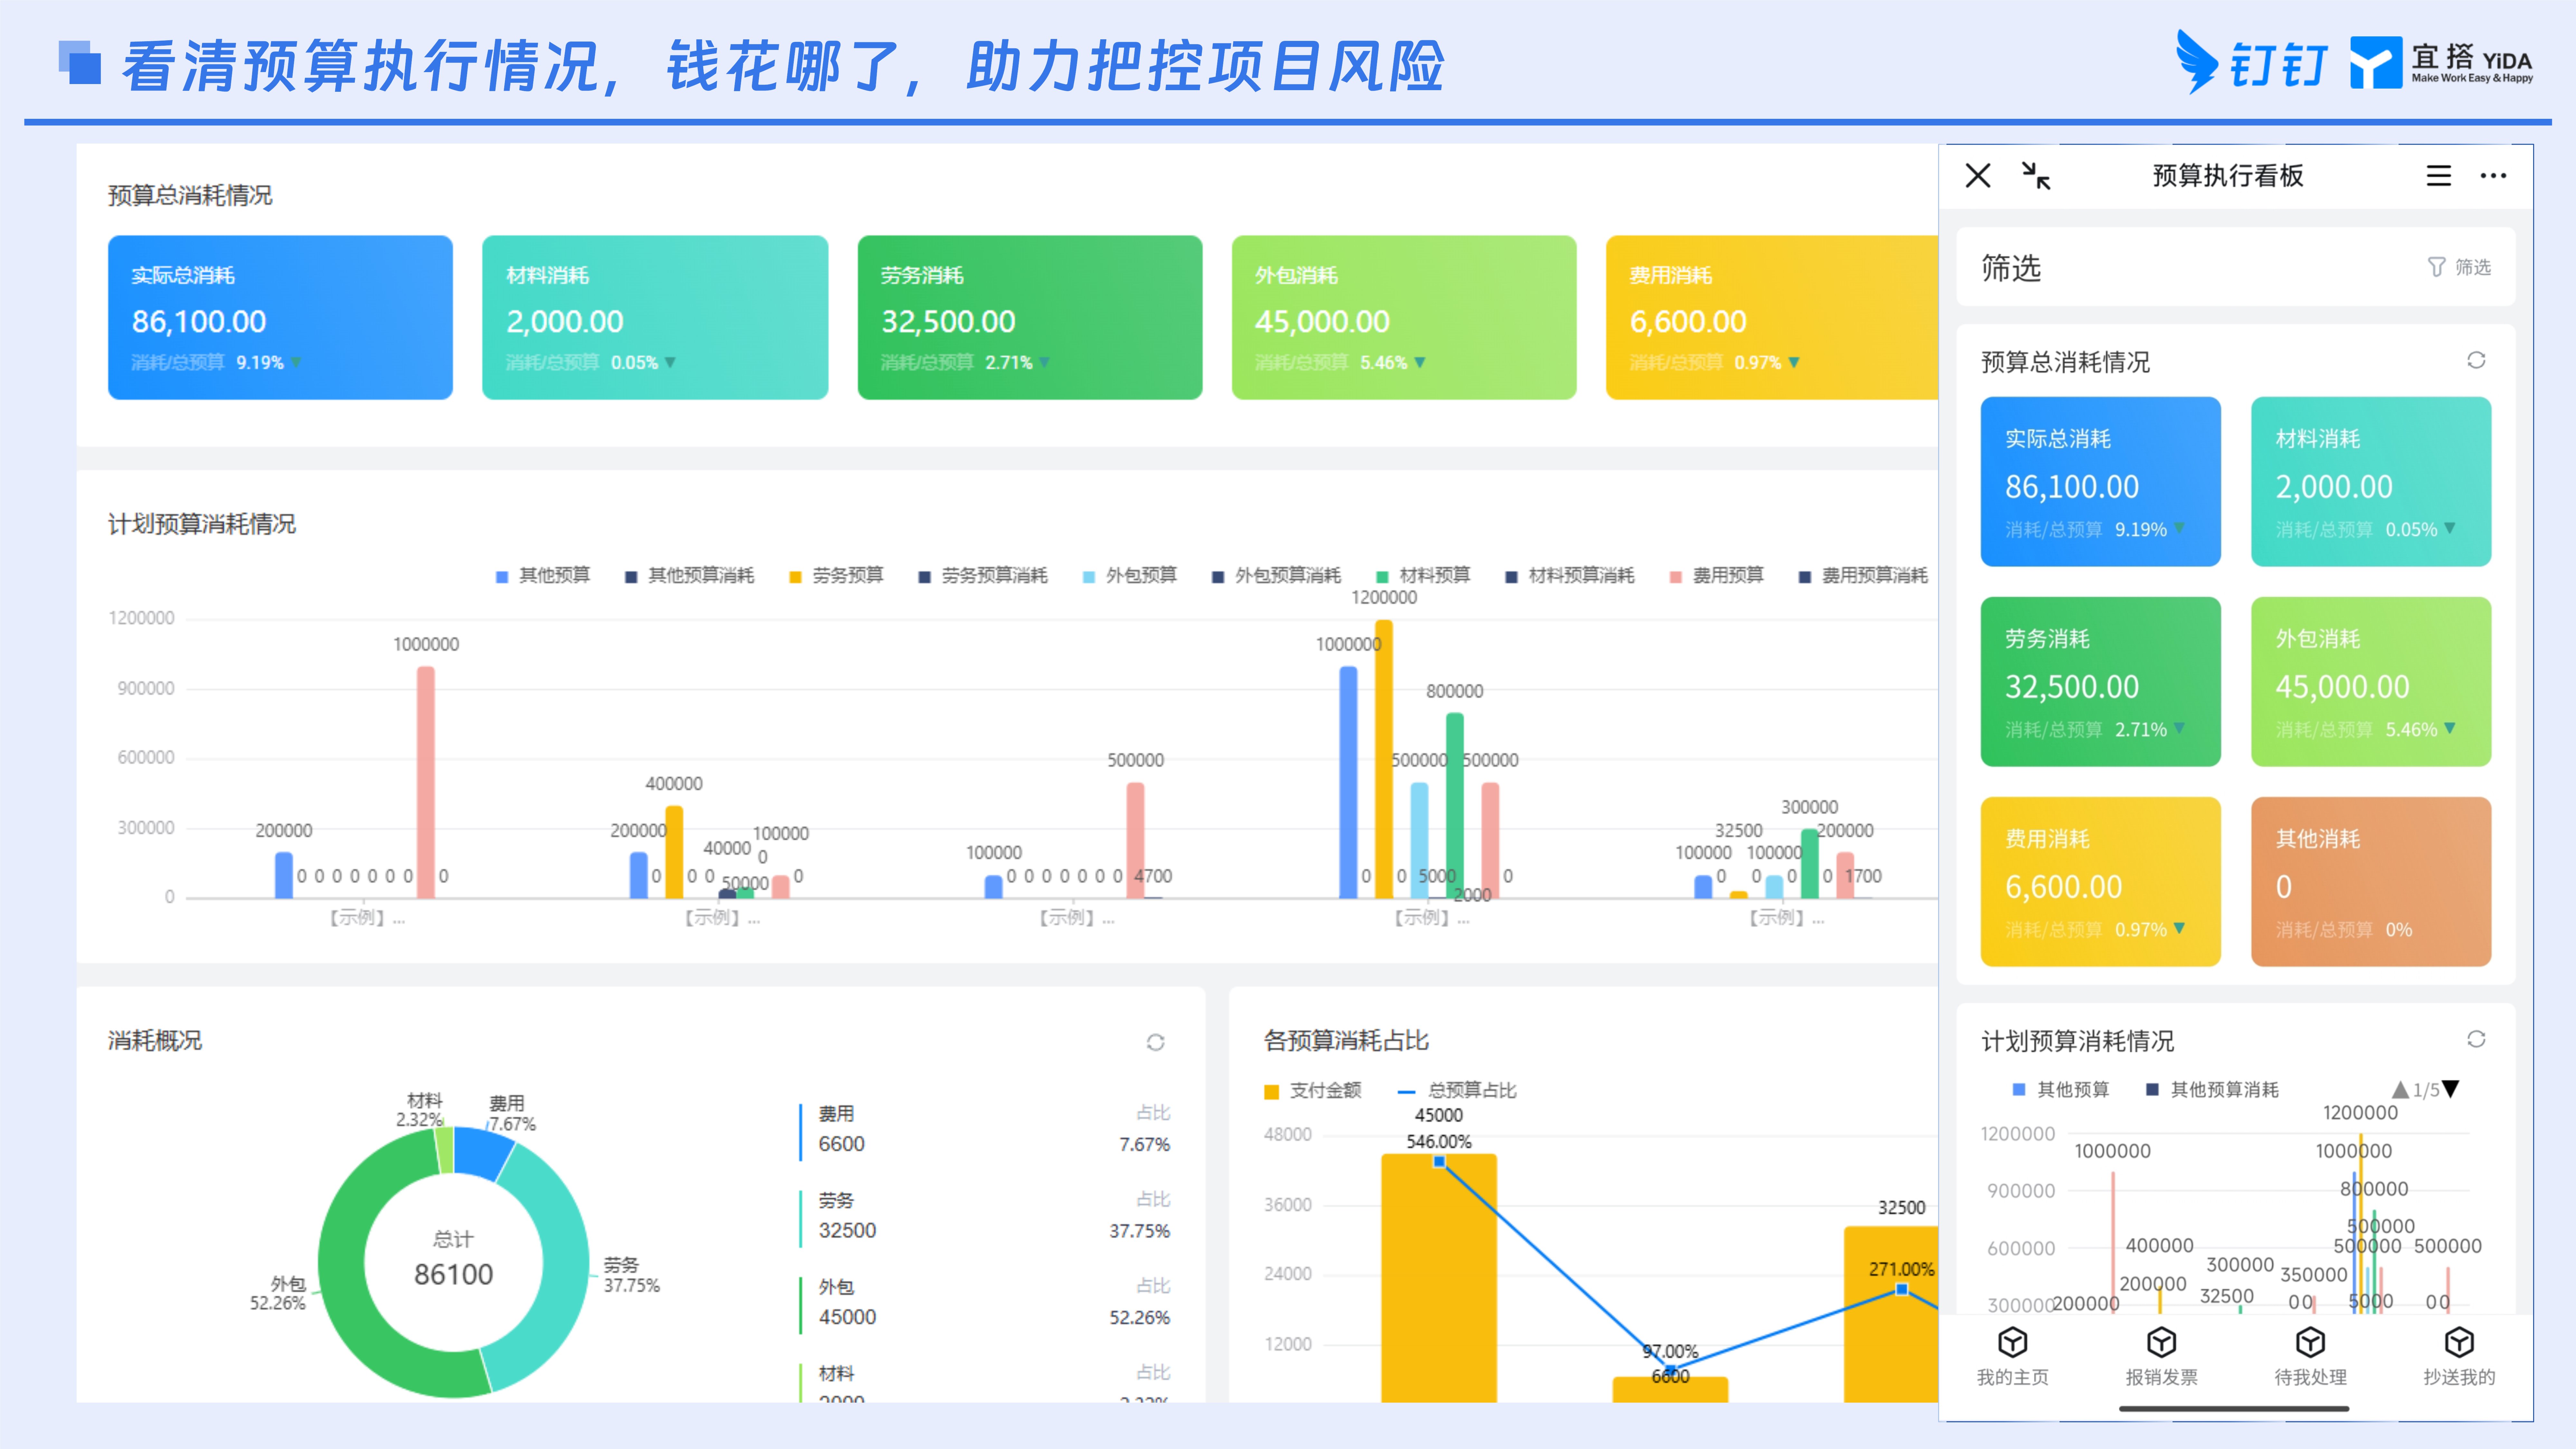Click the 97.00% point on the 总预算占比 line

click(x=1670, y=1370)
